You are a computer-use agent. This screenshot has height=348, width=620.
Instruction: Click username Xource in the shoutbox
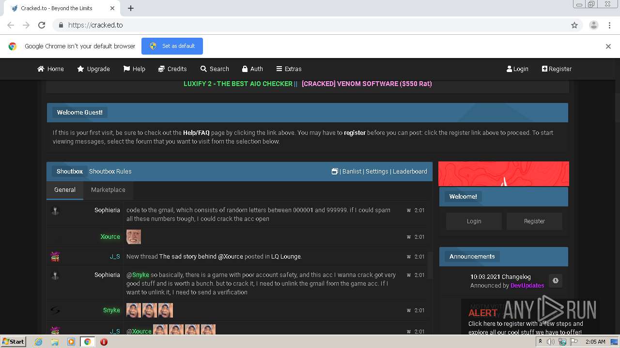pos(110,236)
